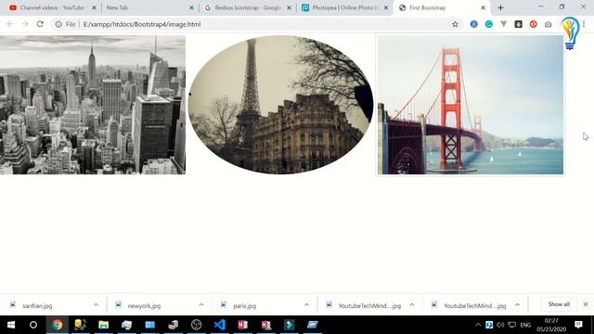The height and width of the screenshot is (334, 594).
Task: Open the Windows notification center
Action: coord(578,325)
